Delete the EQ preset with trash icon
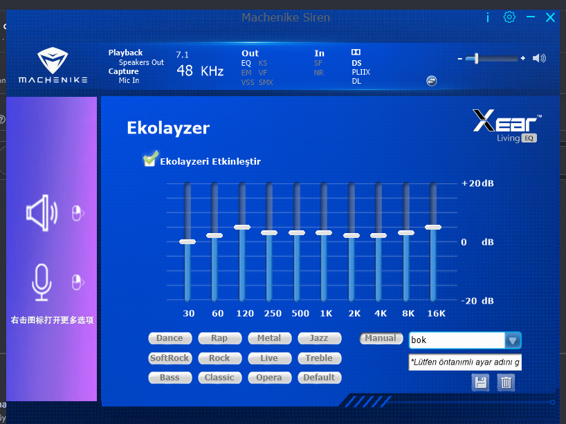566x424 pixels. (x=506, y=382)
